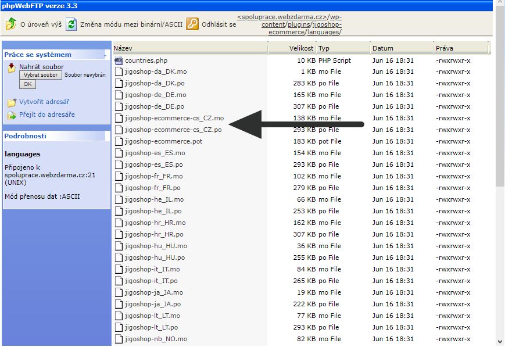The width and height of the screenshot is (505, 347).
Task: Click the file icon of jigoshop-lt_LT.po
Action: click(119, 327)
